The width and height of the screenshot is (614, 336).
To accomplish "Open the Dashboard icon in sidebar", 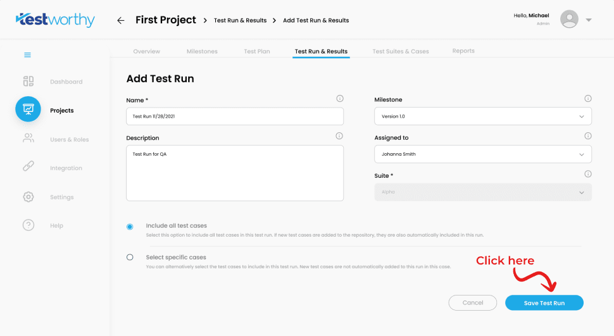I will pyautogui.click(x=28, y=82).
